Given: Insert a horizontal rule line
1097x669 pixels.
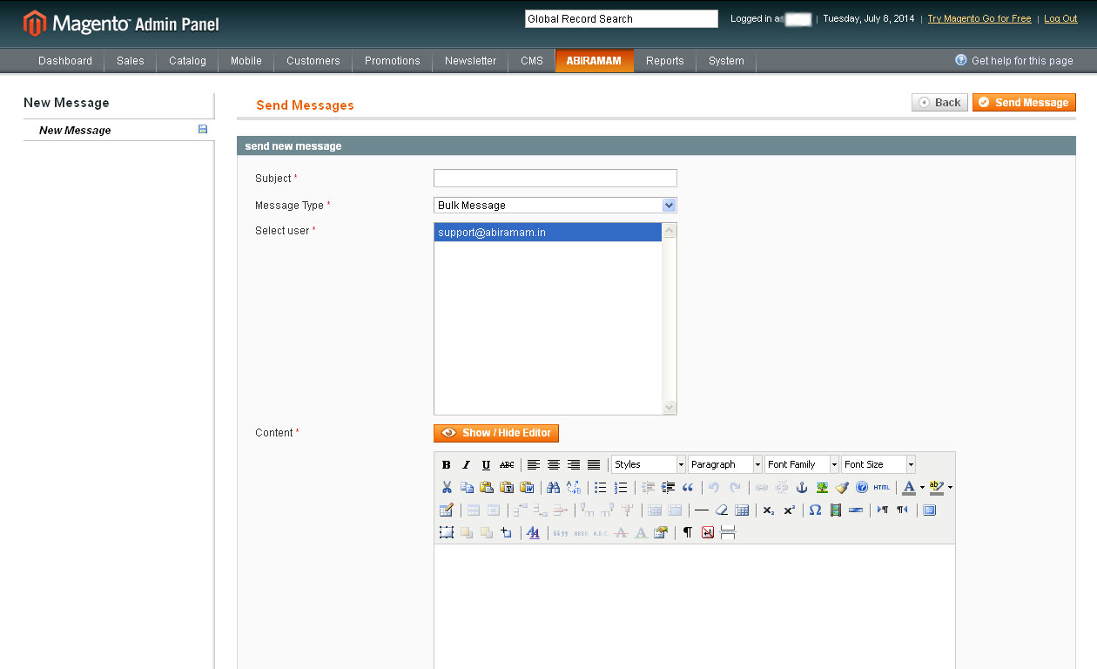Looking at the screenshot, I should (702, 510).
